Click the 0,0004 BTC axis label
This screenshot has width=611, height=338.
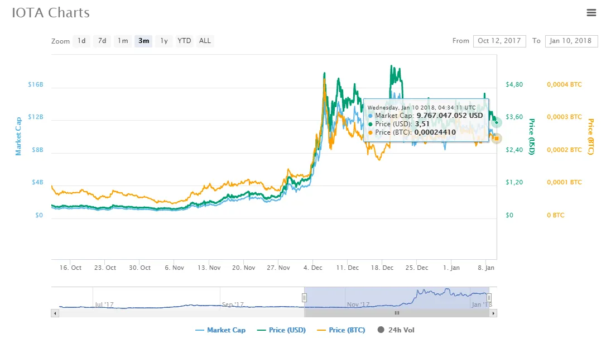564,84
